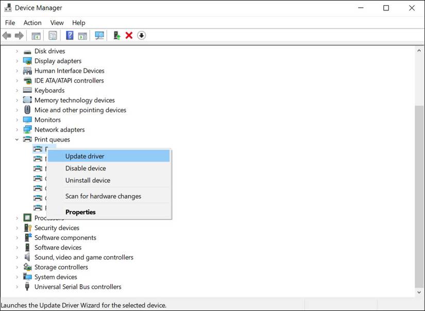Click the Network adapters icon
This screenshot has width=425, height=311.
(x=27, y=129)
